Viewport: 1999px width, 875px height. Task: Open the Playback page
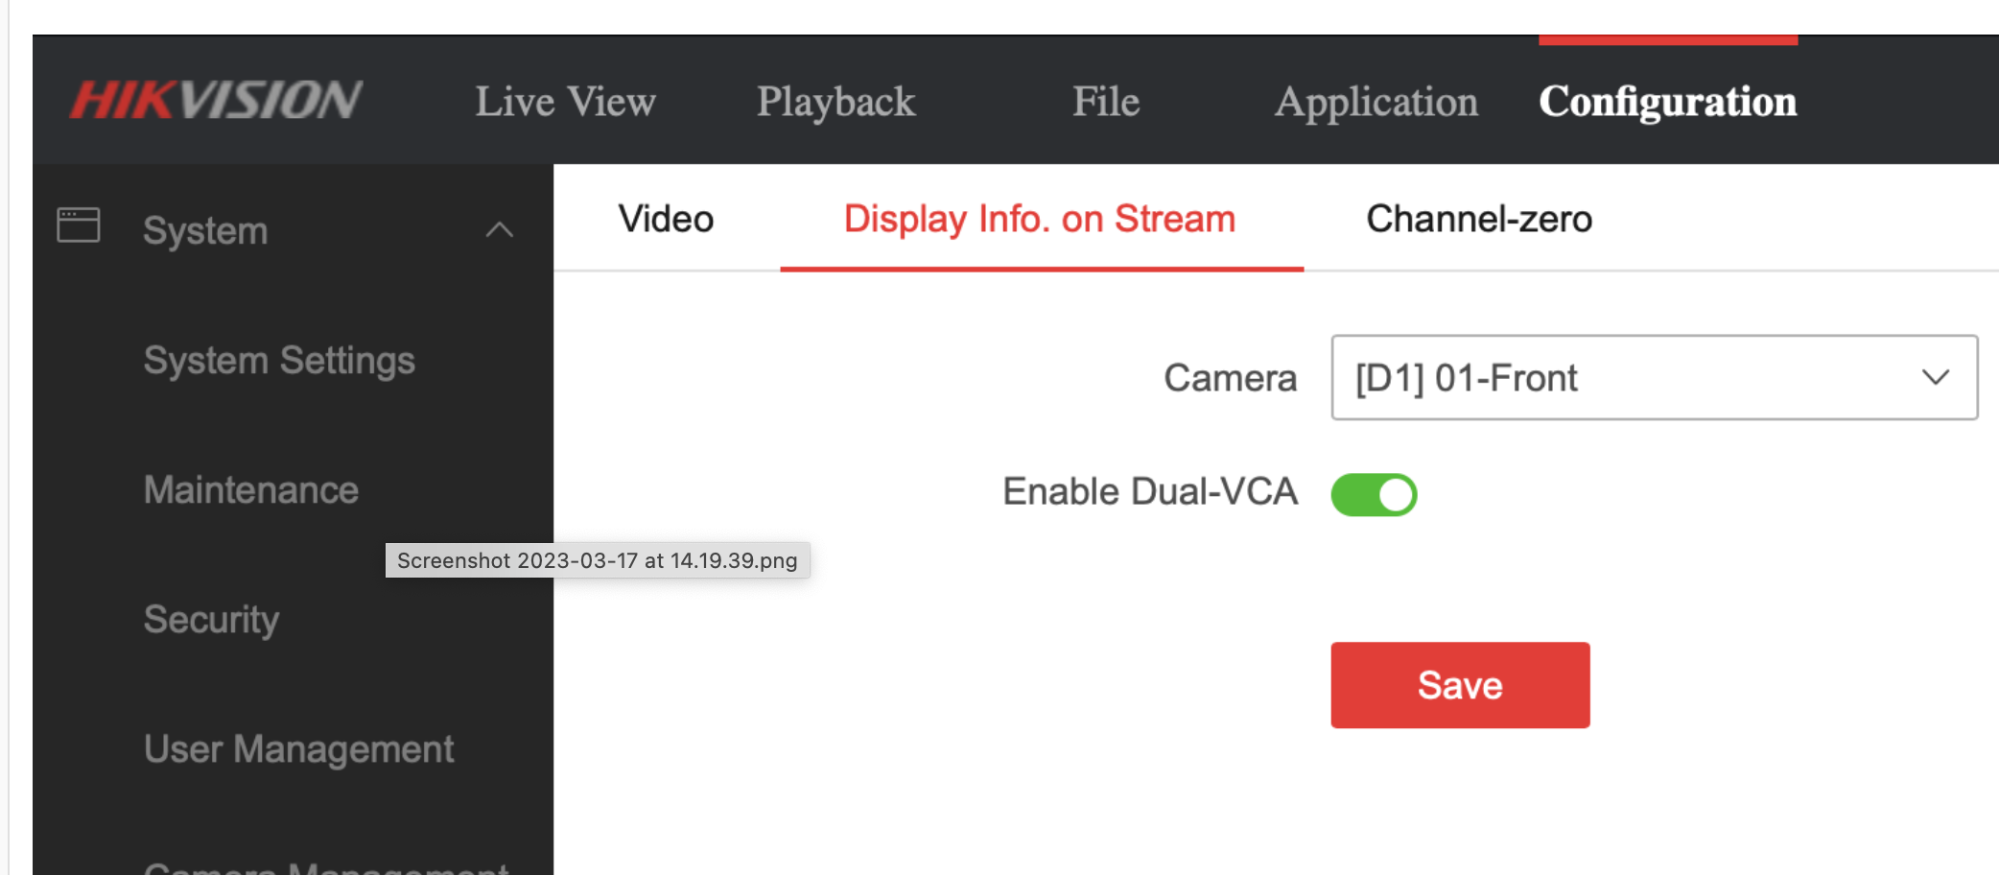pyautogui.click(x=835, y=102)
